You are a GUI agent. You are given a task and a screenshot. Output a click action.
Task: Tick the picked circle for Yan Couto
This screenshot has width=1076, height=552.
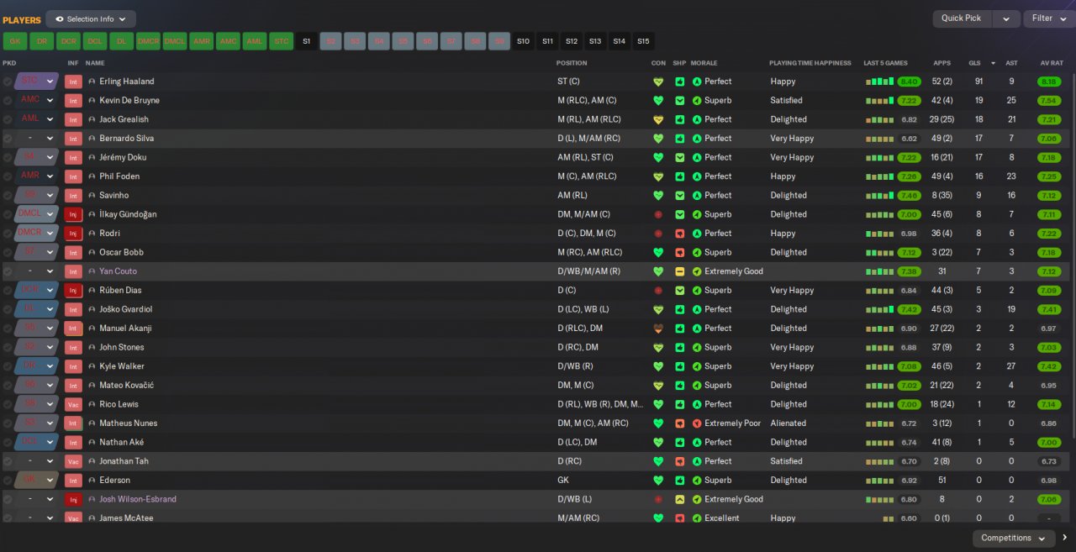pyautogui.click(x=8, y=271)
